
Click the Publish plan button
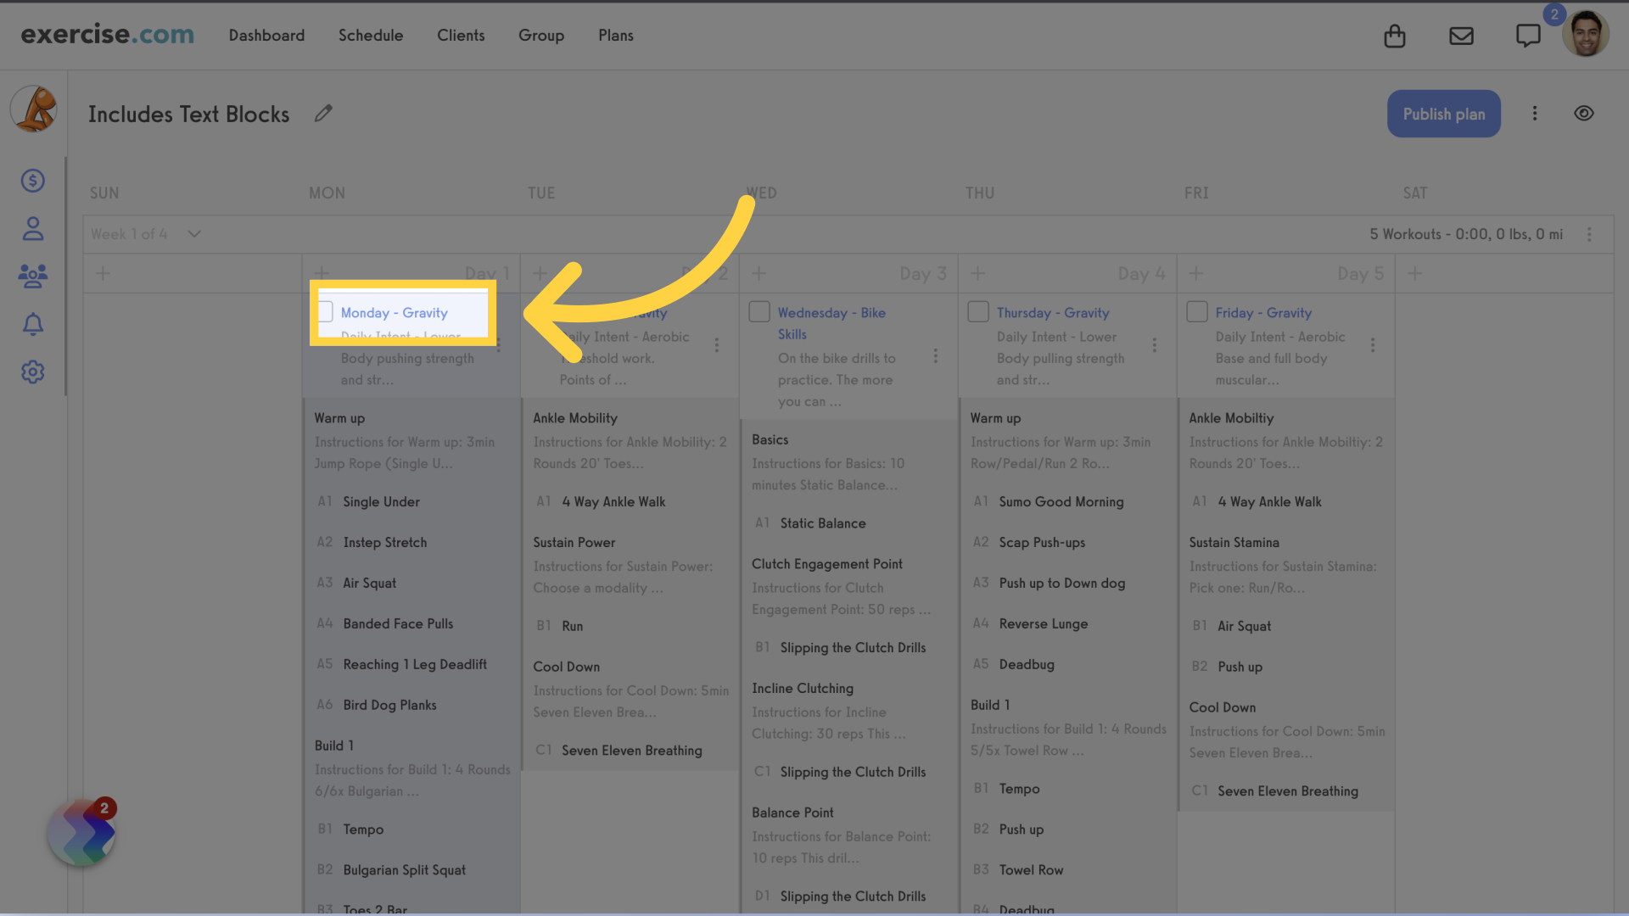click(1444, 113)
